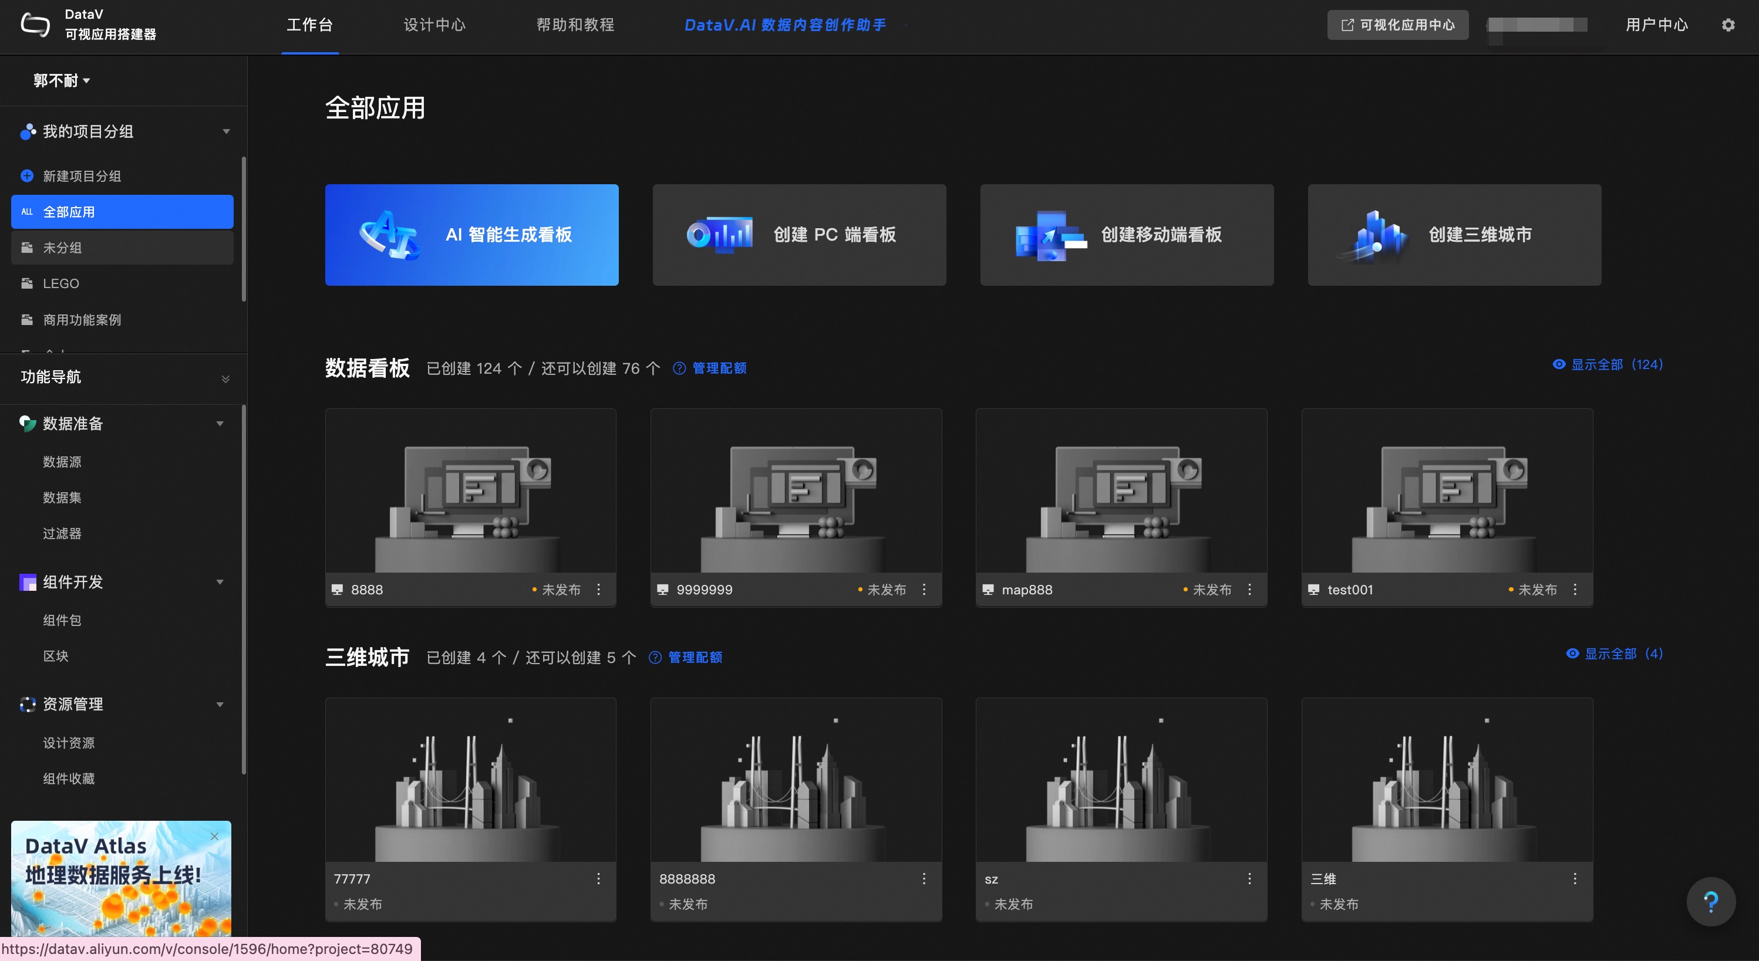Open the 帮助和教程 tab

575,25
